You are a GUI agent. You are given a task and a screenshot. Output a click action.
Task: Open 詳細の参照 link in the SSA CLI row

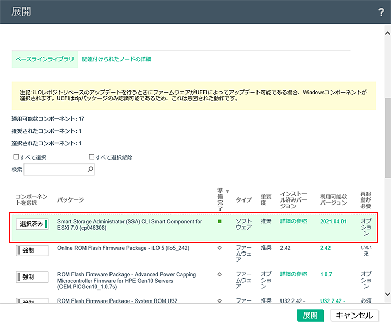294,221
